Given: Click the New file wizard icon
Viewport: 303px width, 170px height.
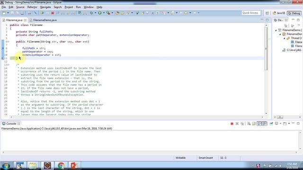Looking at the screenshot, I should [x=4, y=13].
